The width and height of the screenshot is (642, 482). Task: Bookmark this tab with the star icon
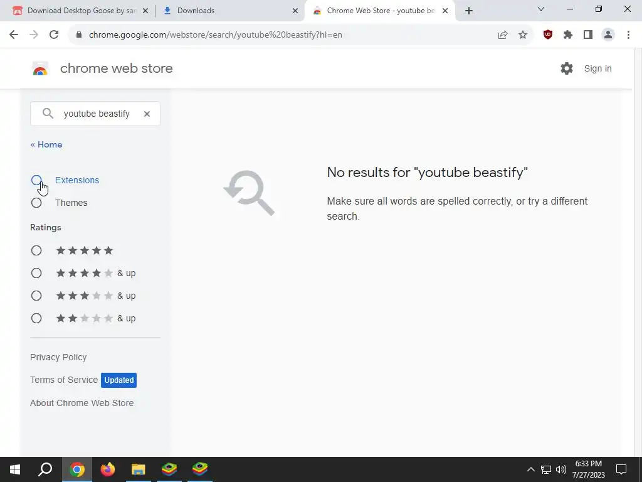click(x=523, y=35)
